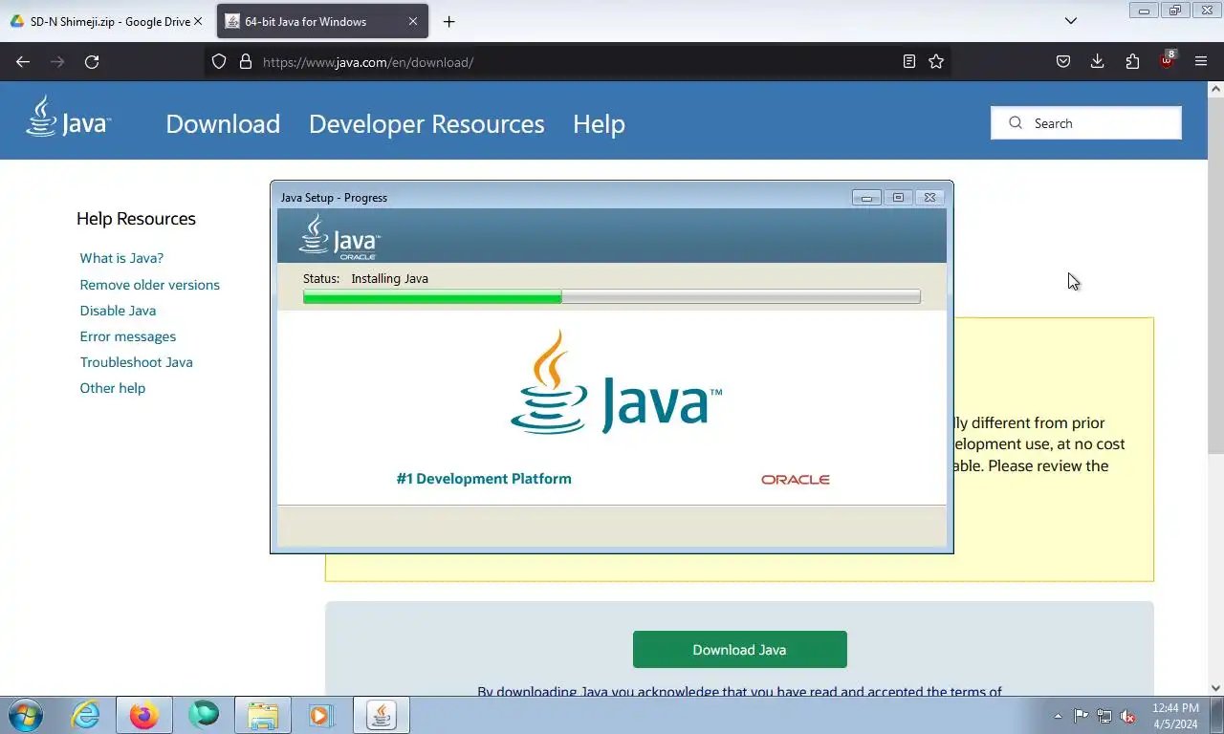The width and height of the screenshot is (1224, 734).
Task: Close the 64-bit Java for Windows tab
Action: pyautogui.click(x=413, y=21)
